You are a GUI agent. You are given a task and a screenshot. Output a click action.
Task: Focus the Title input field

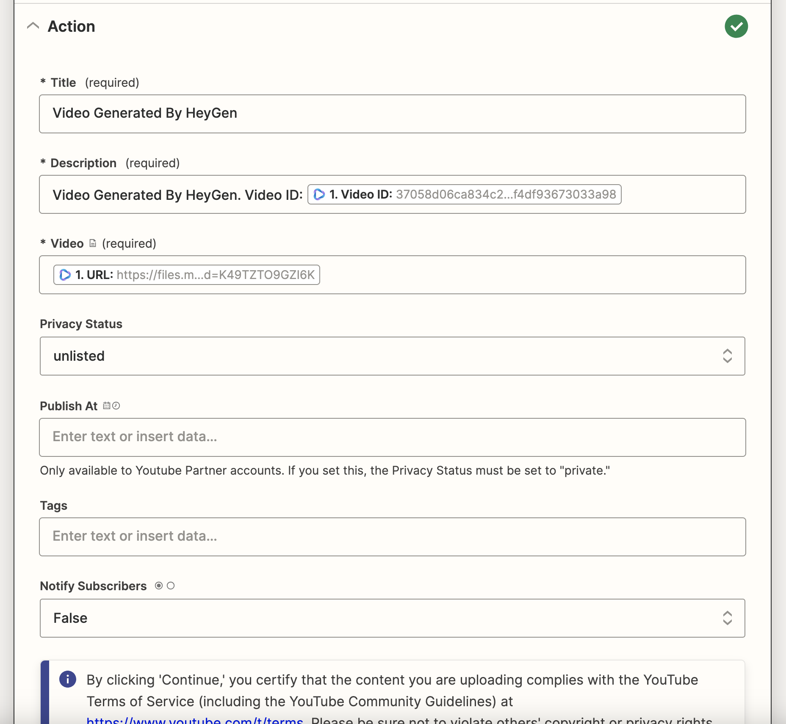pos(393,114)
